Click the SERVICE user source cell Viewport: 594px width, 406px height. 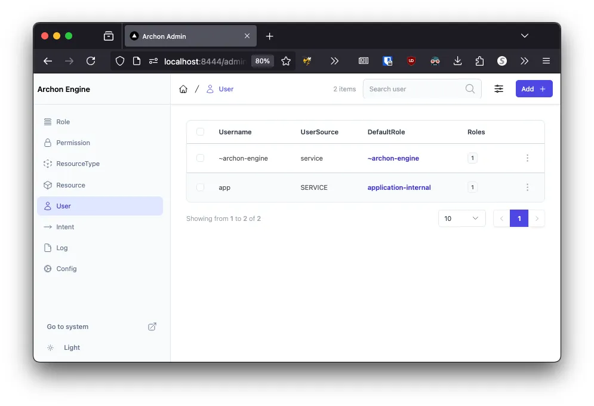pyautogui.click(x=314, y=187)
